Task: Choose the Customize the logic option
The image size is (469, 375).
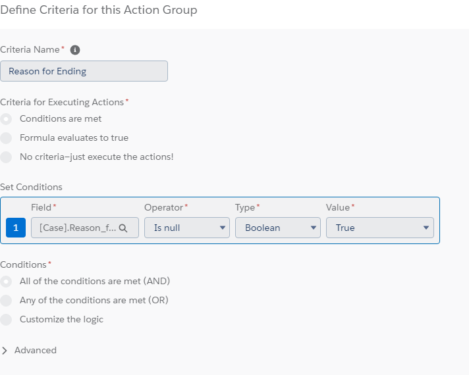Action: pyautogui.click(x=7, y=319)
